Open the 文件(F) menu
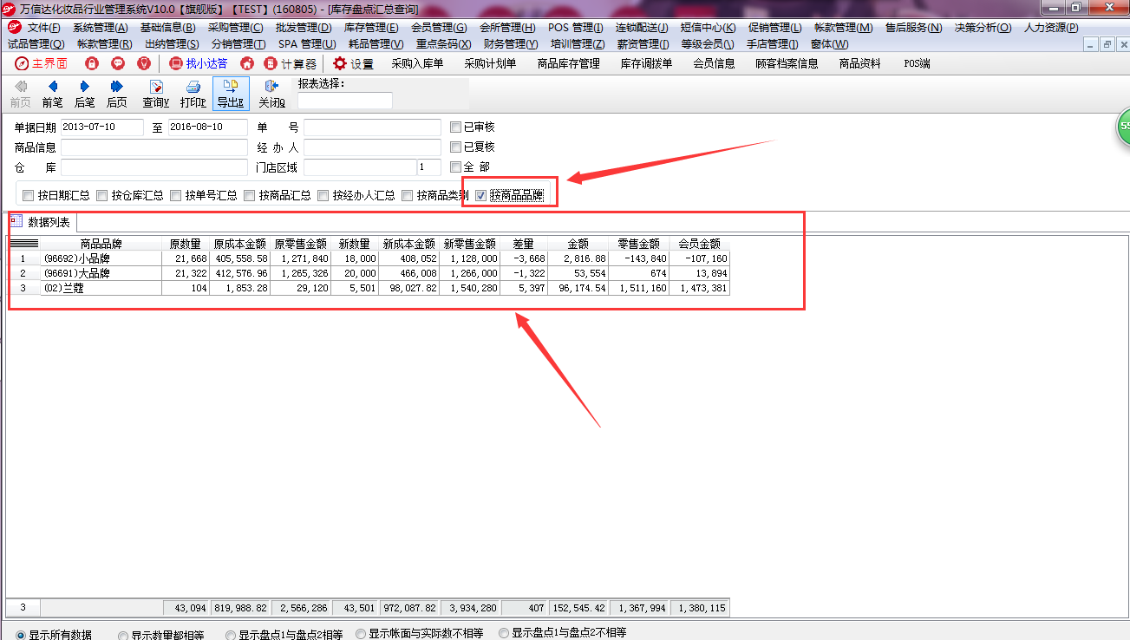The width and height of the screenshot is (1130, 640). (x=43, y=28)
